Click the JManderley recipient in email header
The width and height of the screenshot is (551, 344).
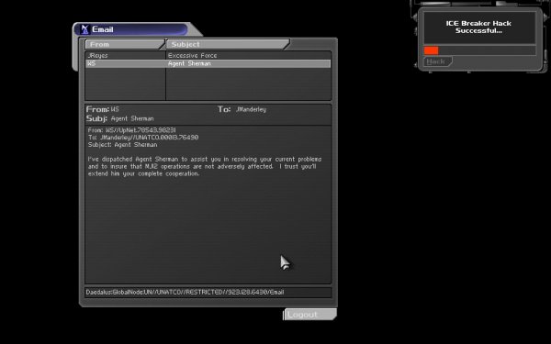pos(251,109)
